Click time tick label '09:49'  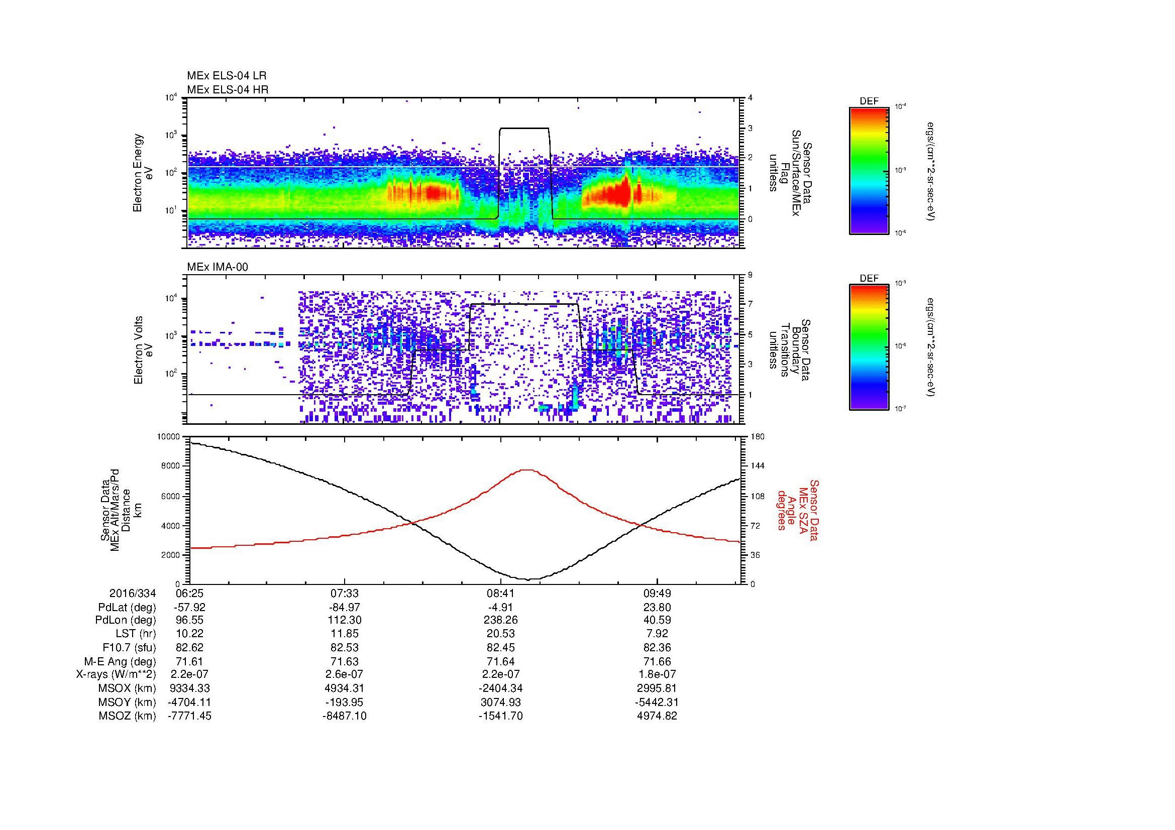click(x=657, y=594)
